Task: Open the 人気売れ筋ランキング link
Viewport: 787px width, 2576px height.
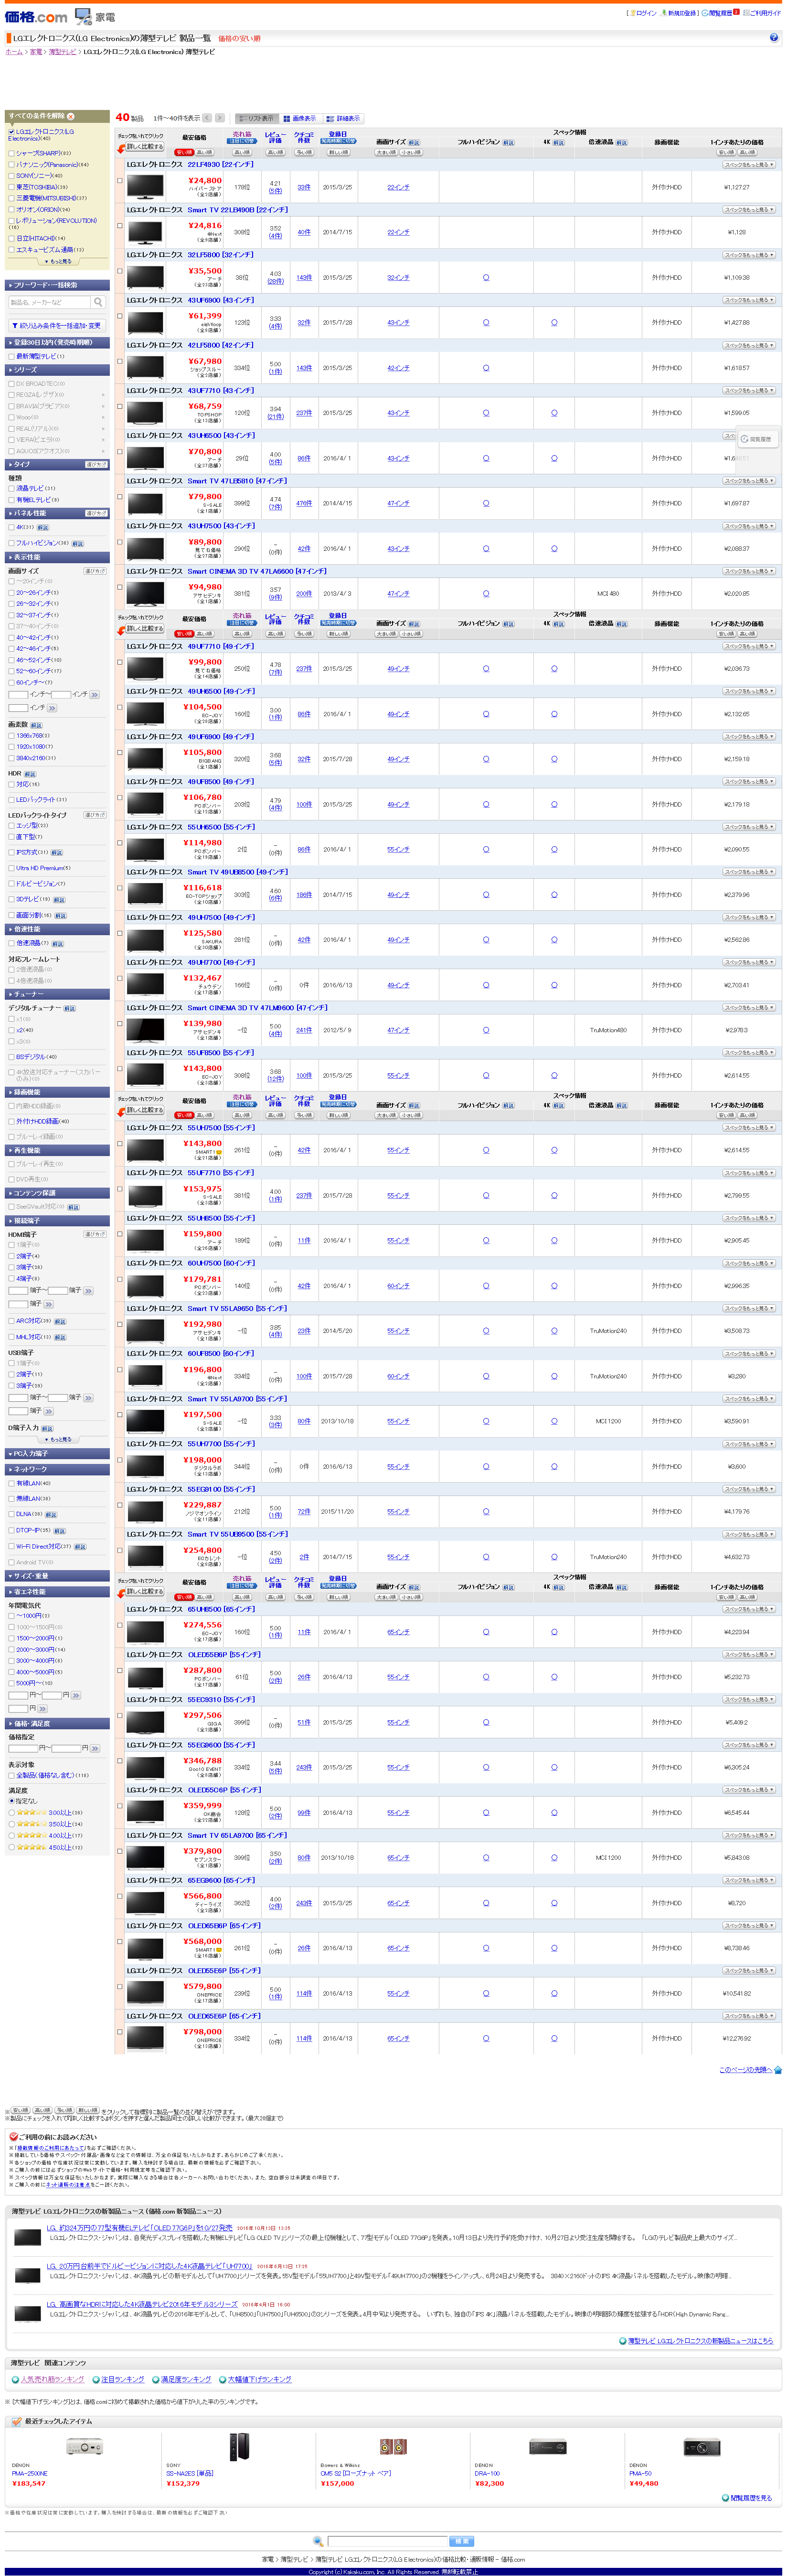Action: click(x=52, y=2379)
